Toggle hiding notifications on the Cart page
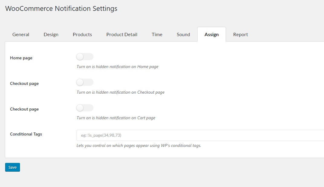Screen dimensions: 324x187 [85, 108]
